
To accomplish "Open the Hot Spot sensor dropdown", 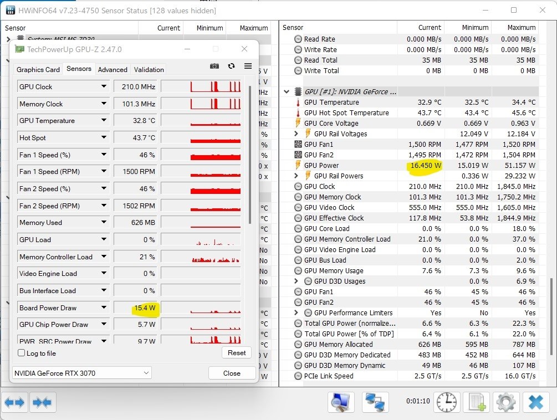I will [104, 137].
